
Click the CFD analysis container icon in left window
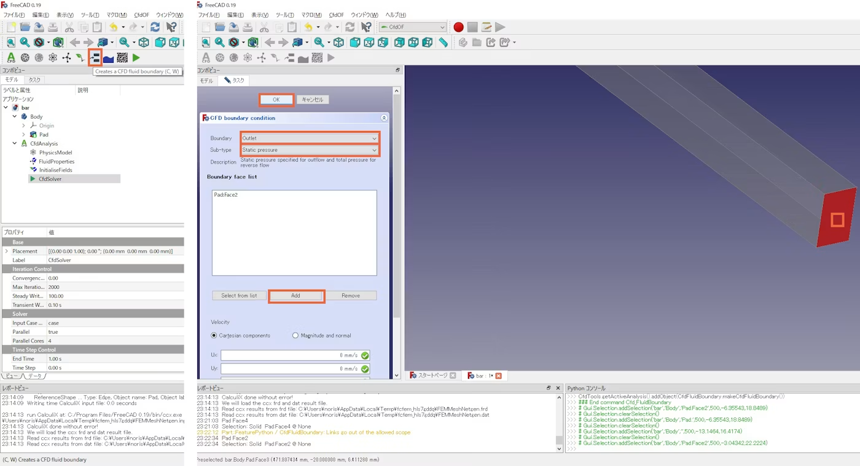click(11, 58)
